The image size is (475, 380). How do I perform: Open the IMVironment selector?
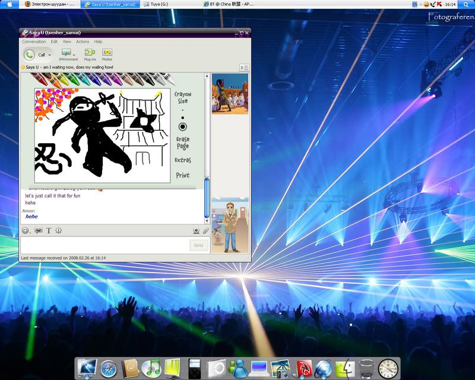(68, 55)
